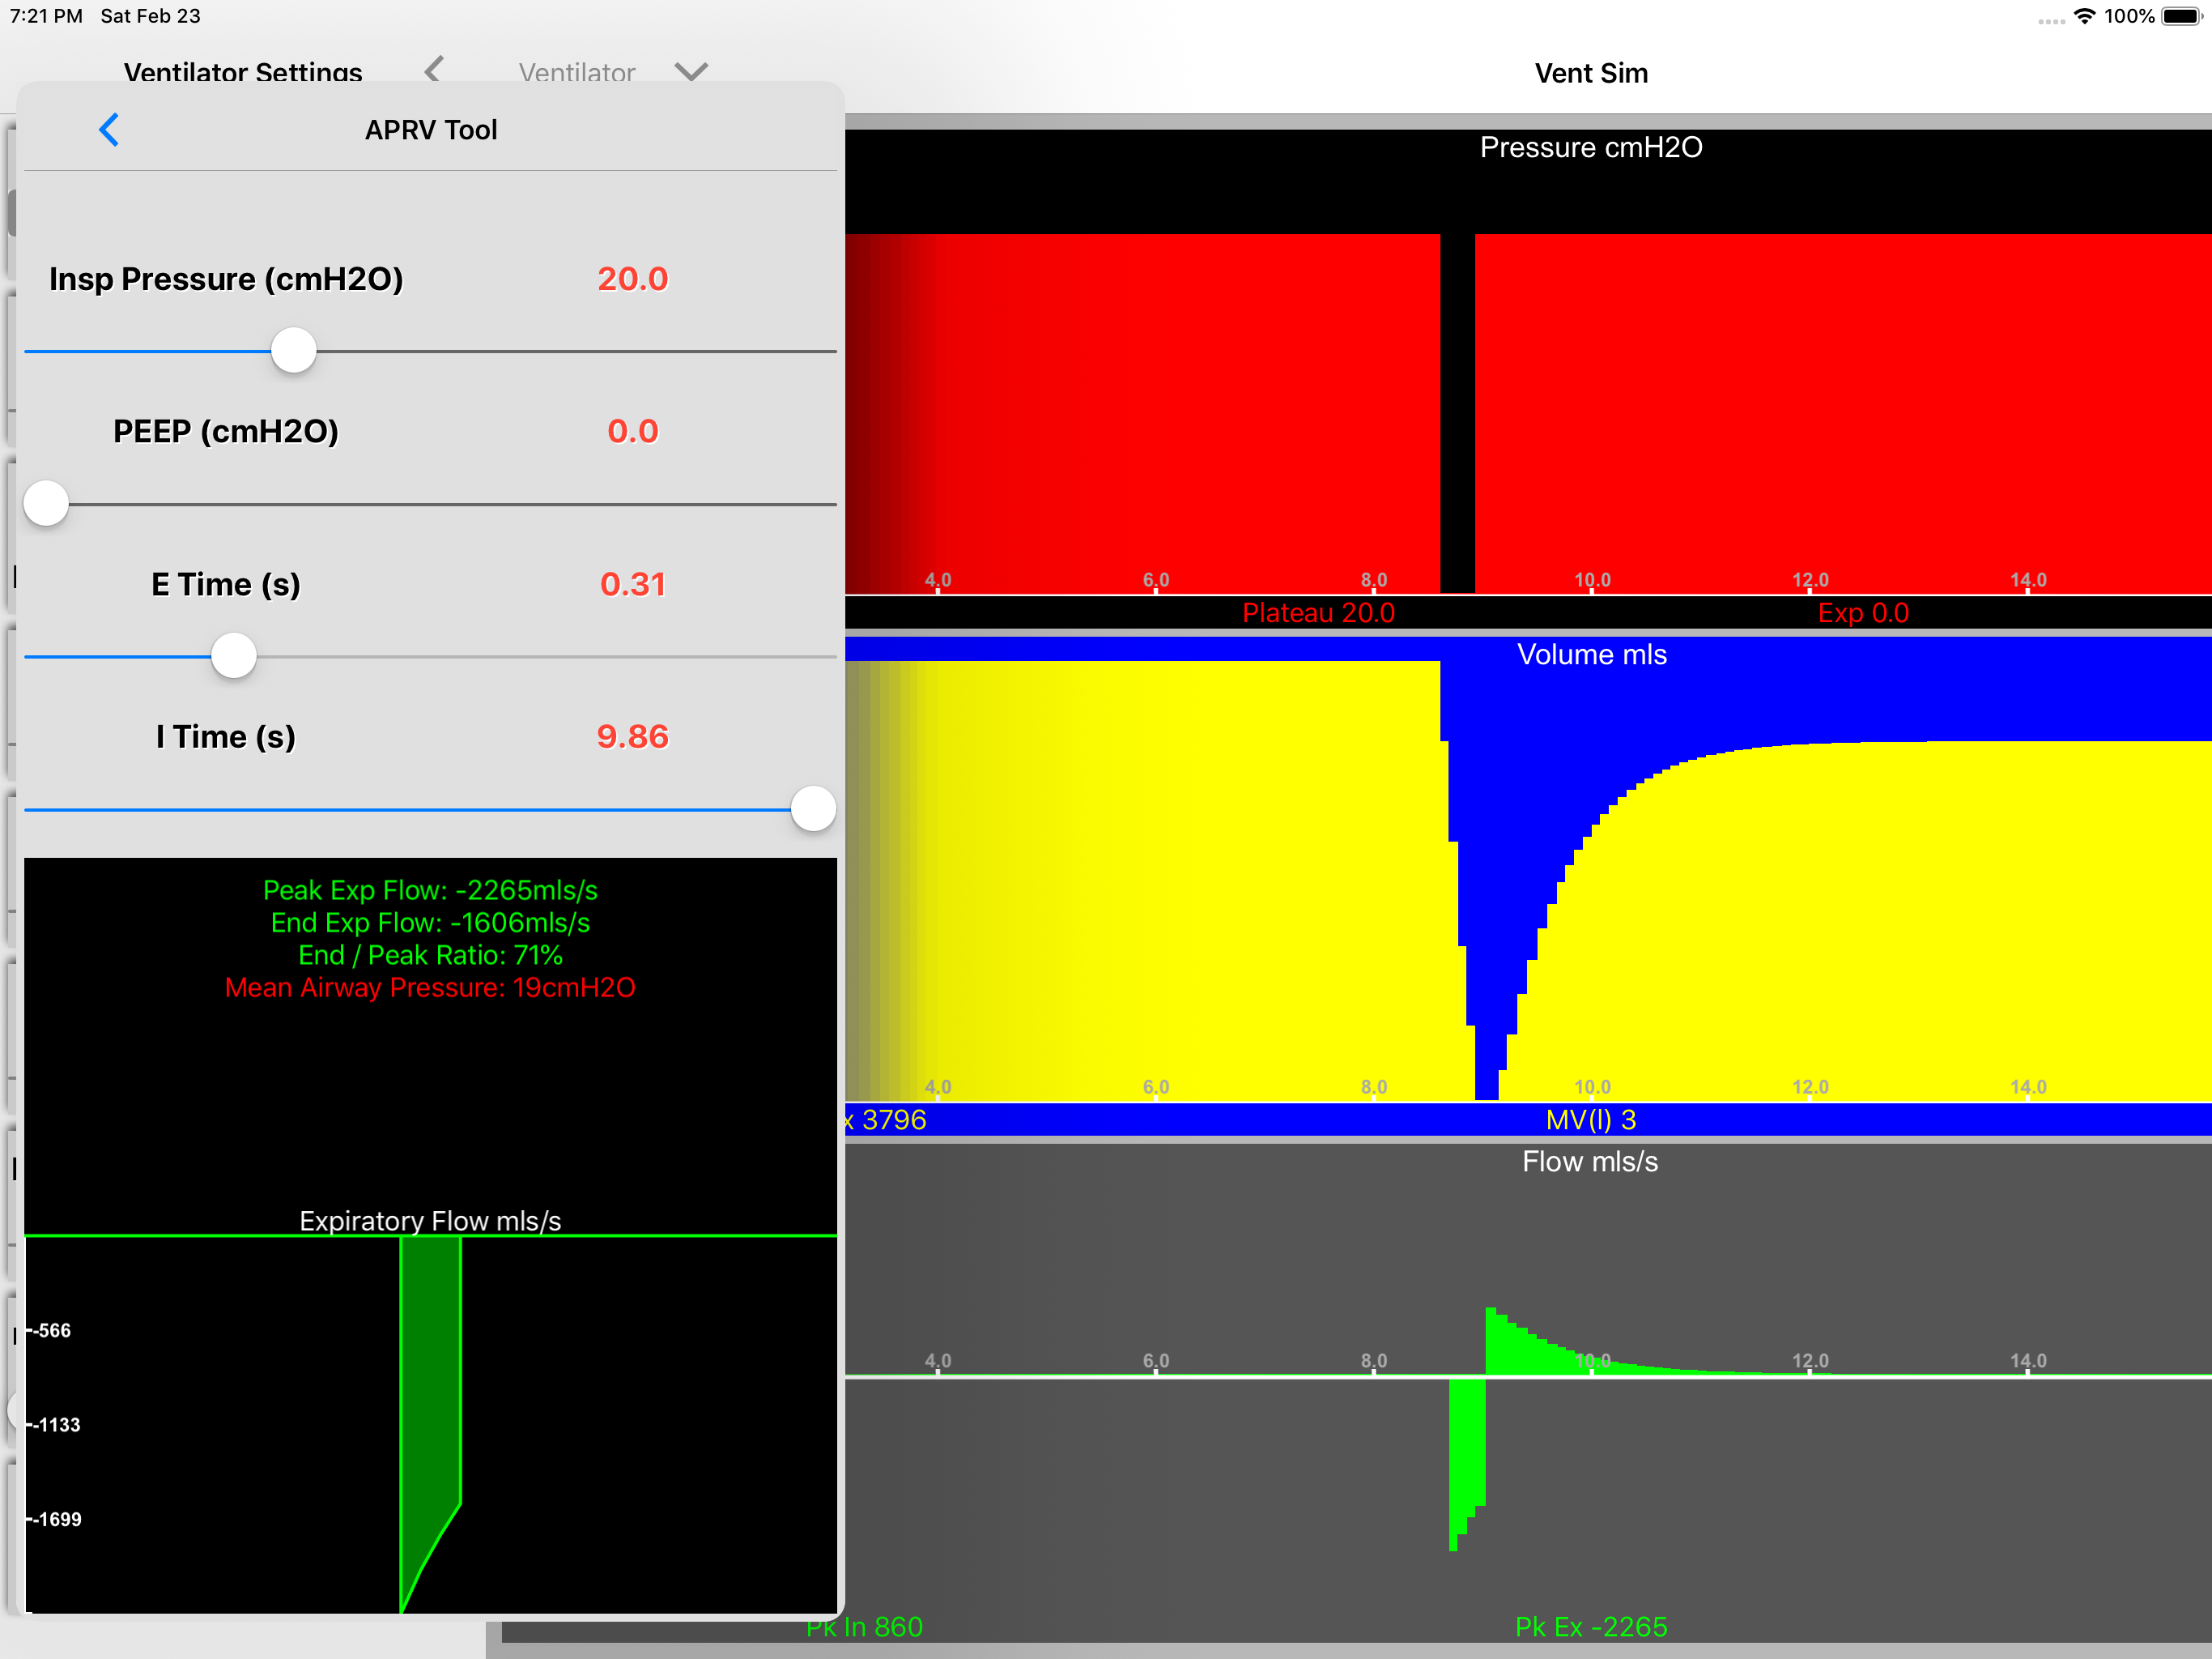Image resolution: width=2212 pixels, height=1659 pixels.
Task: Select the Ventilator header label
Action: pos(576,72)
